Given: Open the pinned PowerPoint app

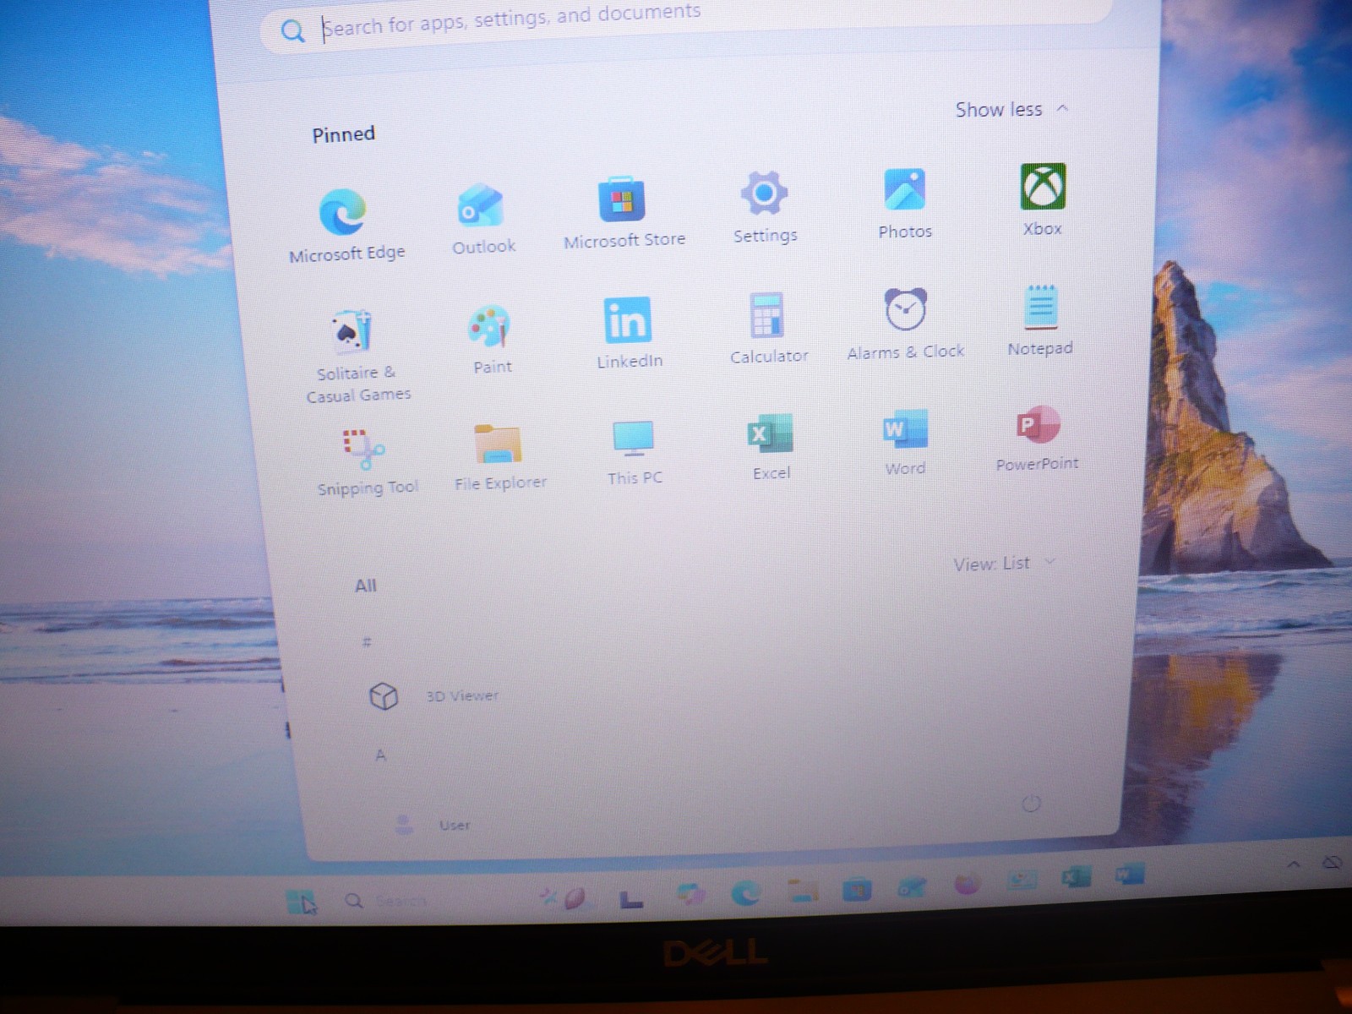Looking at the screenshot, I should click(x=1037, y=439).
